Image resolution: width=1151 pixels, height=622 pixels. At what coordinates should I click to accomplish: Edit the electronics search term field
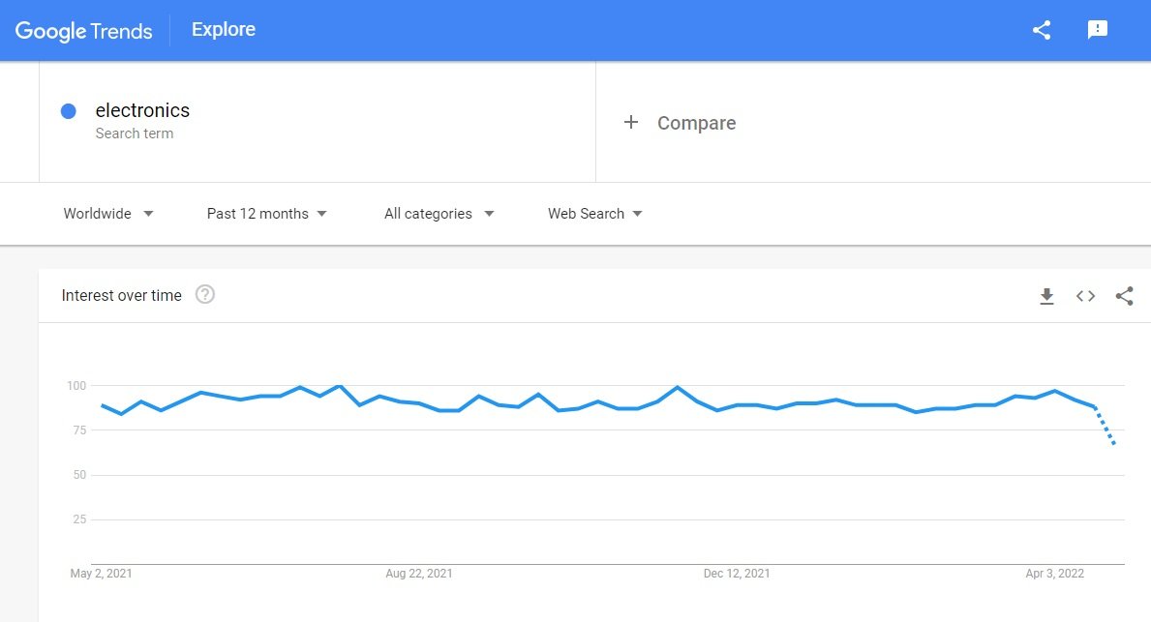pos(318,122)
